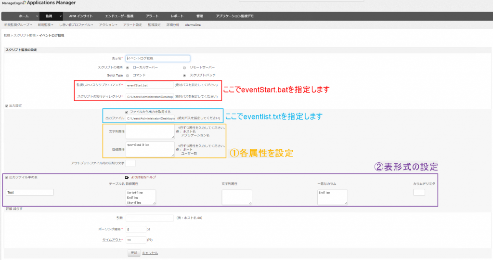Viewport: 493px width, 260px height.
Task: Select the リモートサーバー radio button
Action: 185,67
